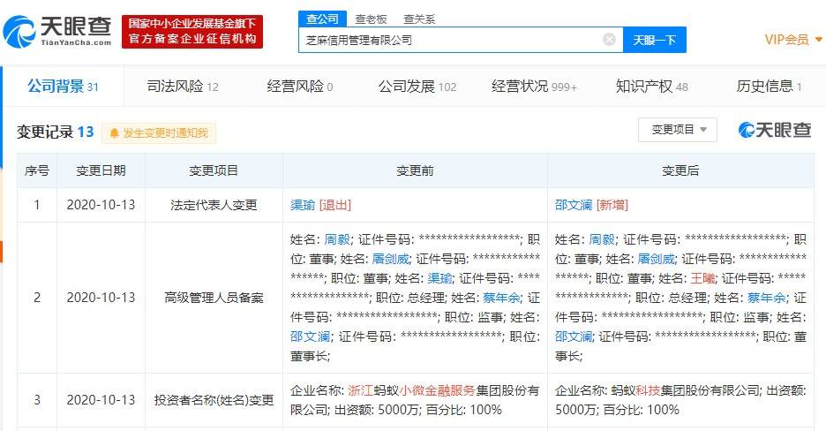Switch to the 查公司 search tab
This screenshot has height=431, width=826.
click(x=322, y=19)
